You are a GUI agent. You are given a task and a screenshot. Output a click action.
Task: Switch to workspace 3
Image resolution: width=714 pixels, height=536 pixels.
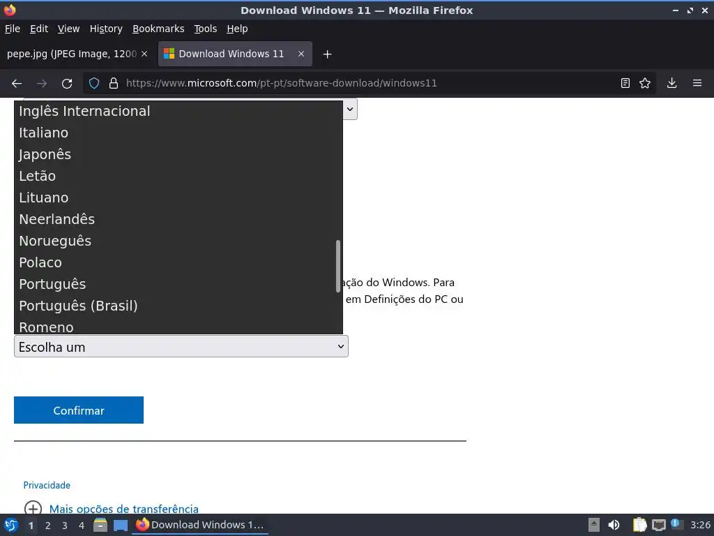(65, 526)
